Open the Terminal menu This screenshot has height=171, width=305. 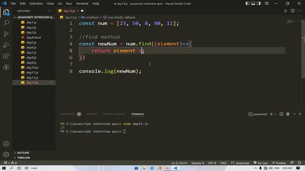[82, 3]
